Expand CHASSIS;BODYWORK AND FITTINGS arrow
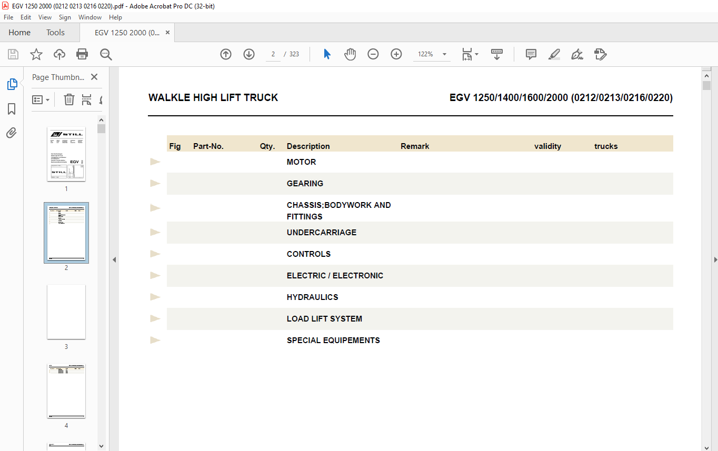 tap(155, 208)
